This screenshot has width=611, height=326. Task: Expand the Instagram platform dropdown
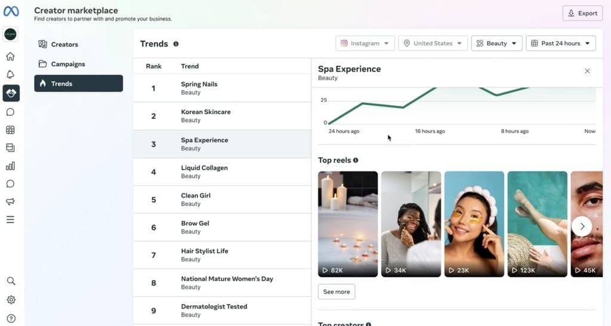[365, 43]
